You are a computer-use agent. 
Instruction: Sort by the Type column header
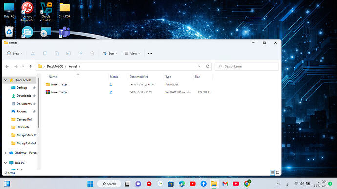(x=168, y=77)
